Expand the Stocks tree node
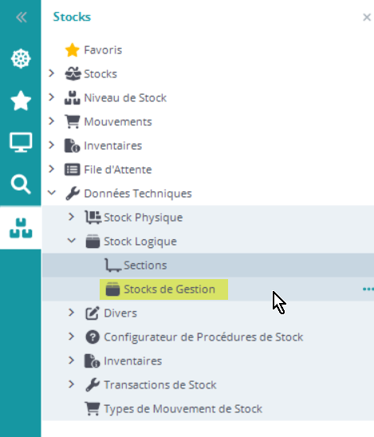The image size is (374, 437). 51,73
